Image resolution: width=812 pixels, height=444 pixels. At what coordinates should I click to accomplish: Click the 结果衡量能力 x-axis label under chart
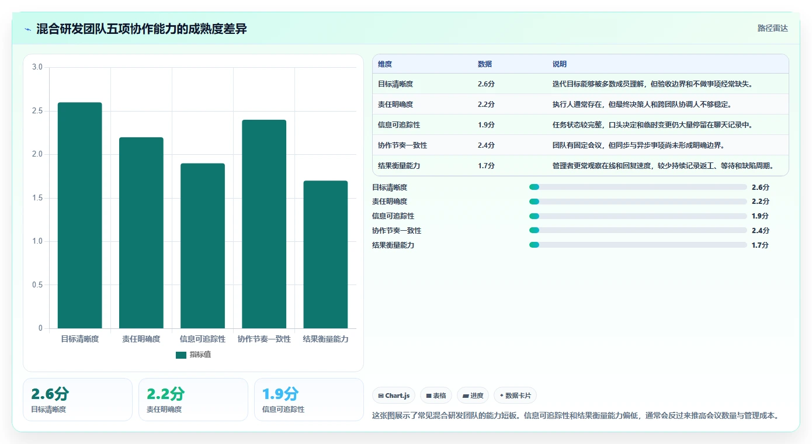[x=325, y=339]
